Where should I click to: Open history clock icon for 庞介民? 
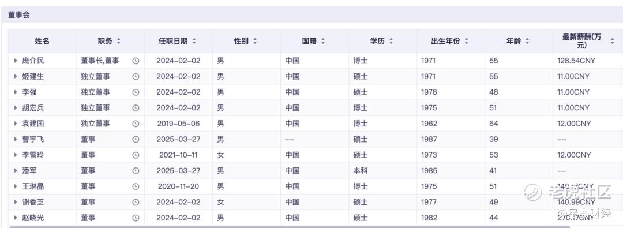point(136,61)
